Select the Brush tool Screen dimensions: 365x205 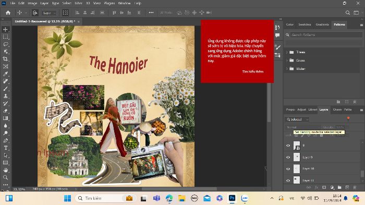coord(6,89)
